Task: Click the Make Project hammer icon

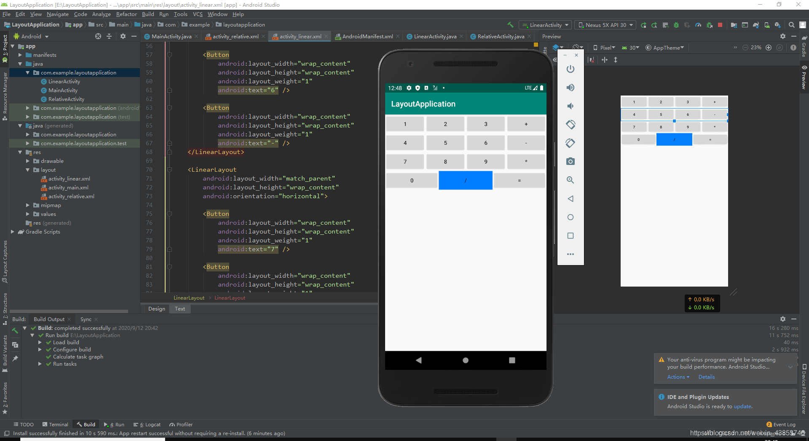Action: pos(510,25)
